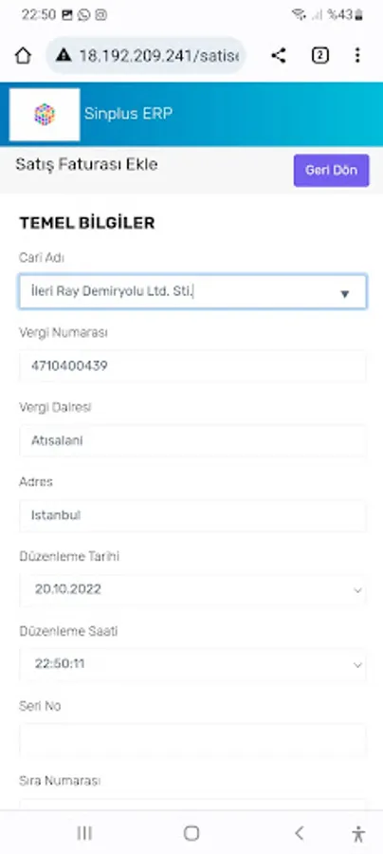
Task: Focus the Vergi Dairesi field
Action: pyautogui.click(x=192, y=440)
